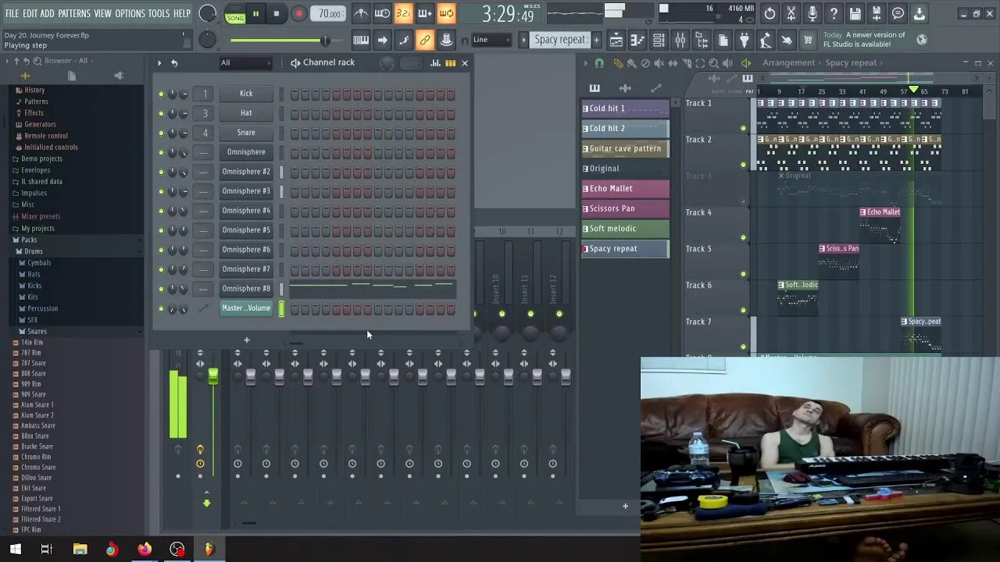
Task: Open the Line snap mode dropdown
Action: point(491,40)
